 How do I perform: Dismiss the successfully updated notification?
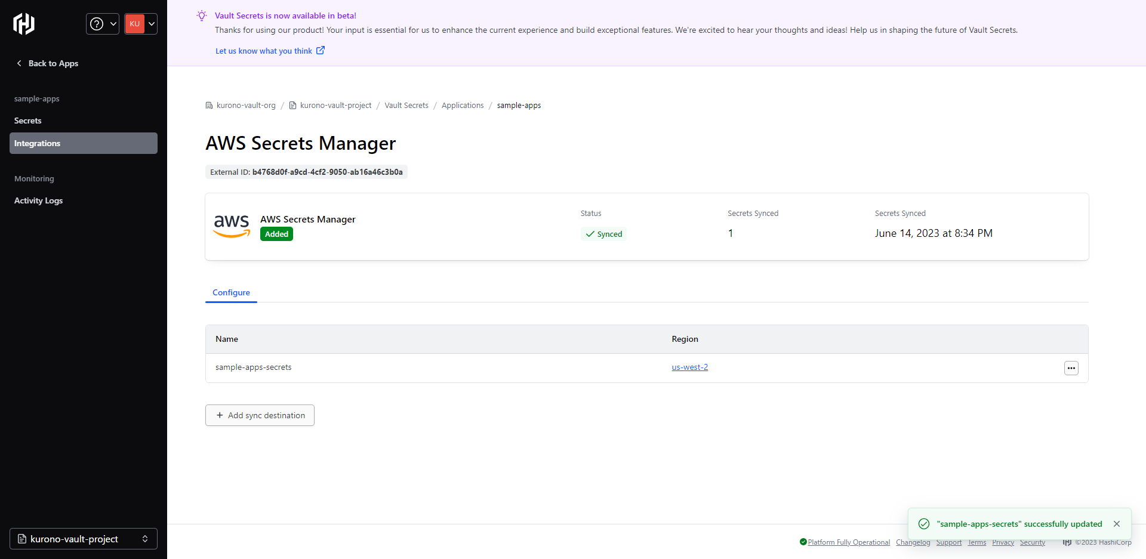1117,524
